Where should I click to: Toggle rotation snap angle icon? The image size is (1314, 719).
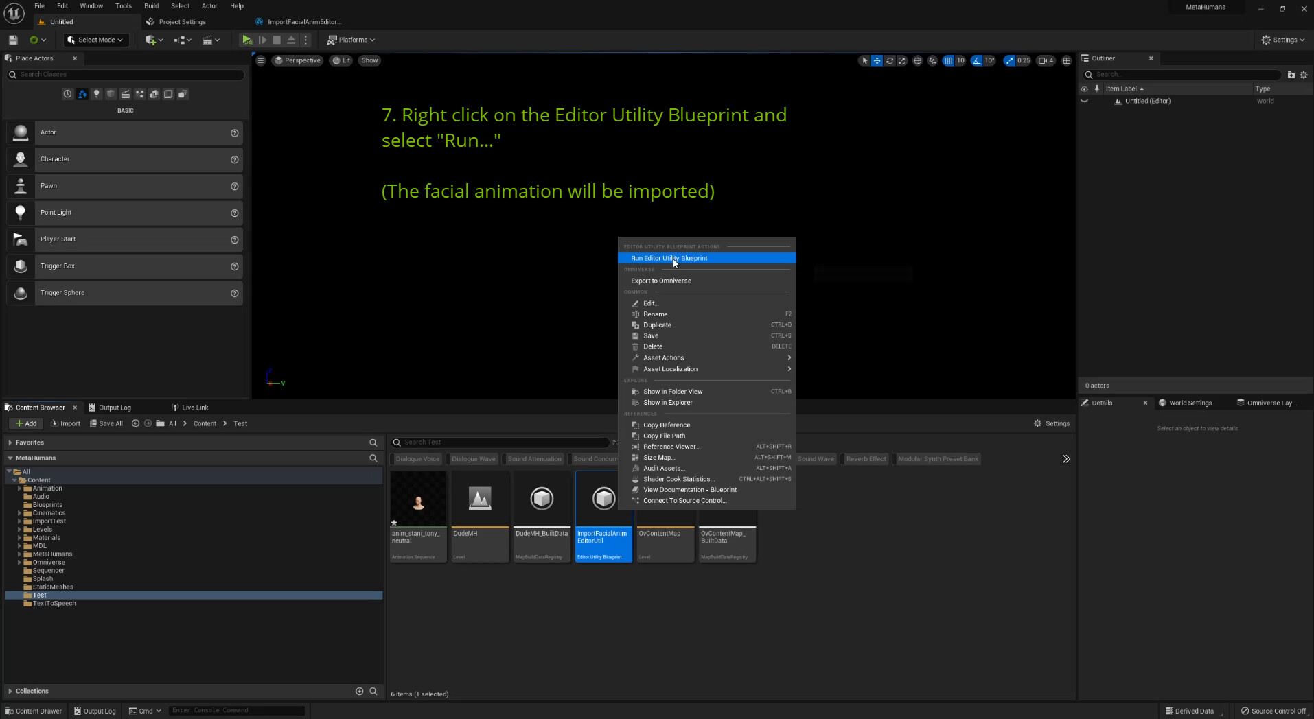976,60
